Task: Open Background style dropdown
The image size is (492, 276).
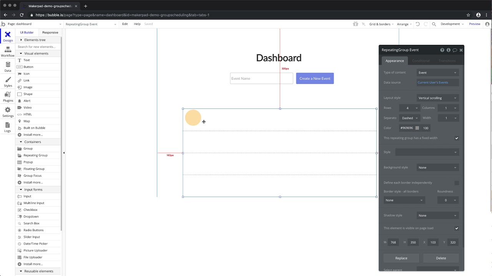Action: coord(437,168)
